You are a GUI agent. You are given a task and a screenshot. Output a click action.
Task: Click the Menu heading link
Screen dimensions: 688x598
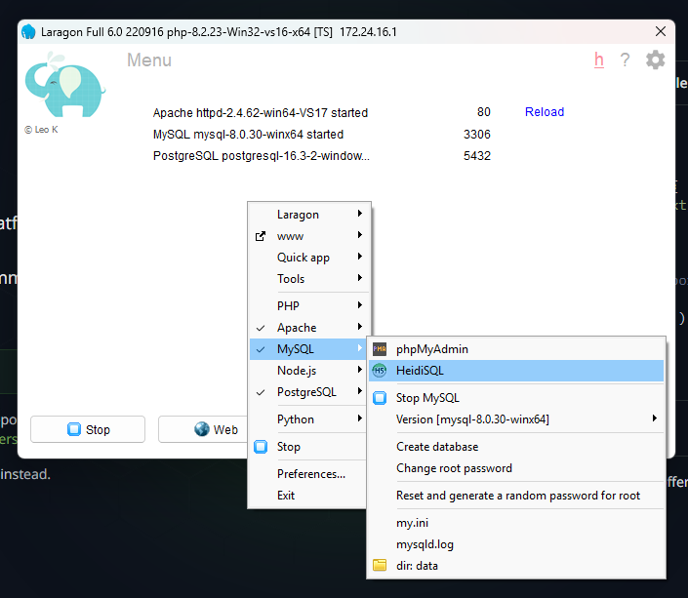(149, 60)
